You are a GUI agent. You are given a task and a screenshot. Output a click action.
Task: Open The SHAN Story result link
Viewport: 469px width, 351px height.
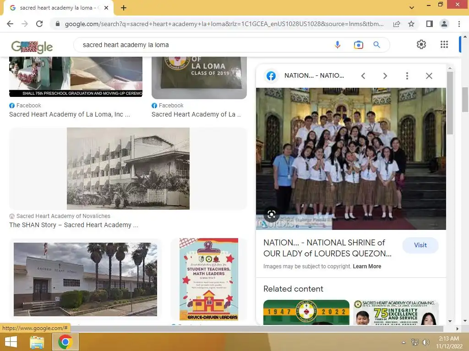[x=74, y=225]
